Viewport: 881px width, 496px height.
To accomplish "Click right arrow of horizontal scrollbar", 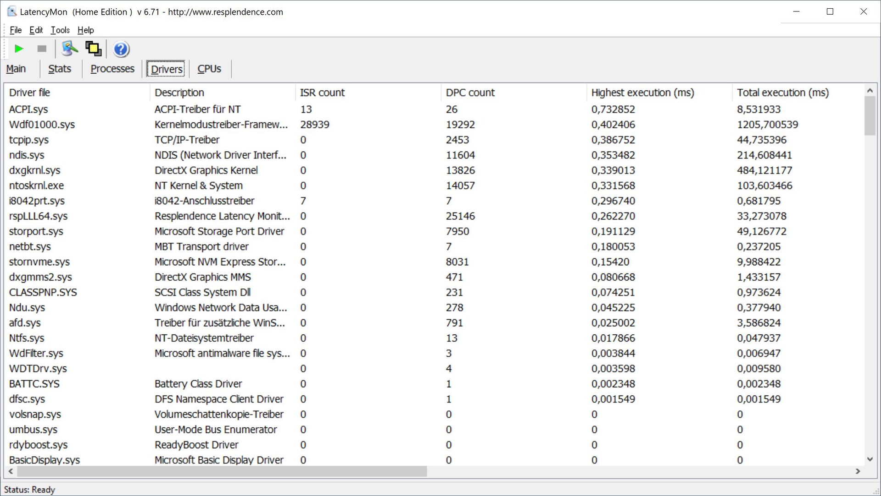I will [x=858, y=471].
